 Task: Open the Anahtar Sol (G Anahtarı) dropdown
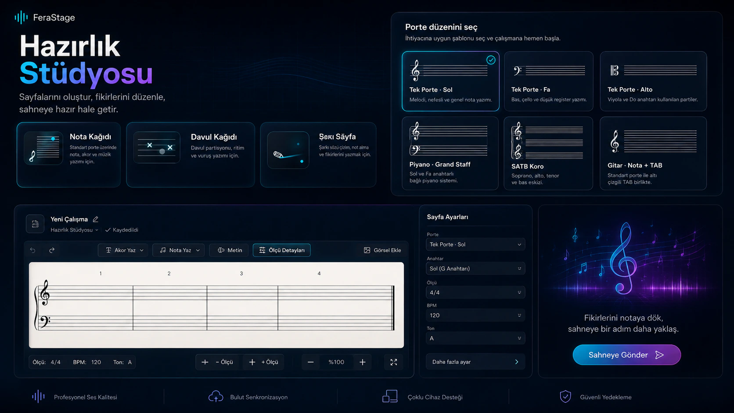pyautogui.click(x=475, y=269)
